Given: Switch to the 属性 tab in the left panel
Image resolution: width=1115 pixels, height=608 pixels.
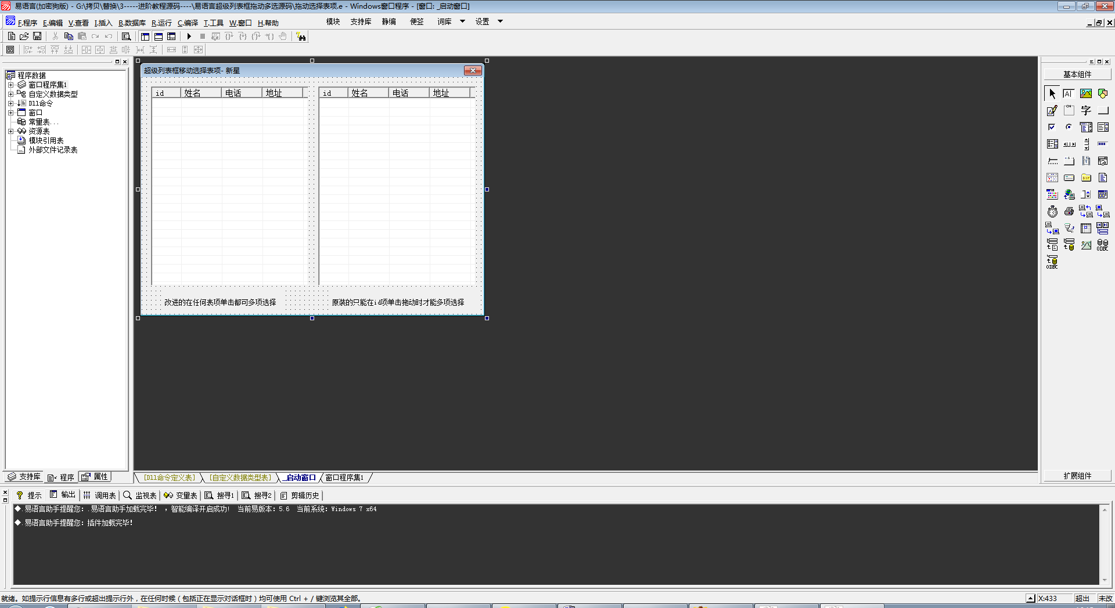Looking at the screenshot, I should pos(94,476).
